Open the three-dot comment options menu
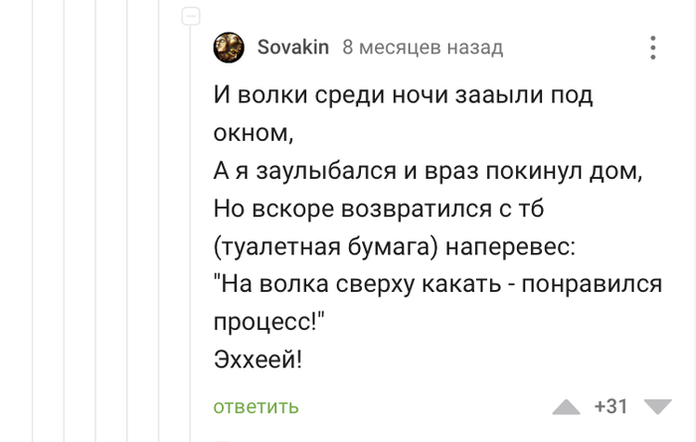Image resolution: width=696 pixels, height=442 pixels. click(653, 48)
